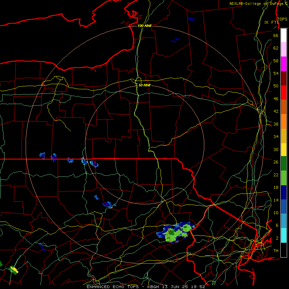289x289 pixels.
Task: Click the "34" legend value
Action: click(276, 137)
